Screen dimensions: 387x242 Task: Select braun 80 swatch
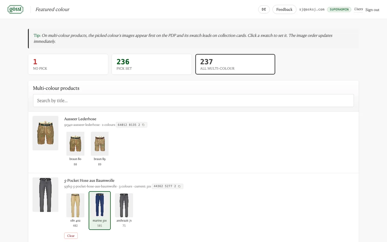(x=75, y=149)
